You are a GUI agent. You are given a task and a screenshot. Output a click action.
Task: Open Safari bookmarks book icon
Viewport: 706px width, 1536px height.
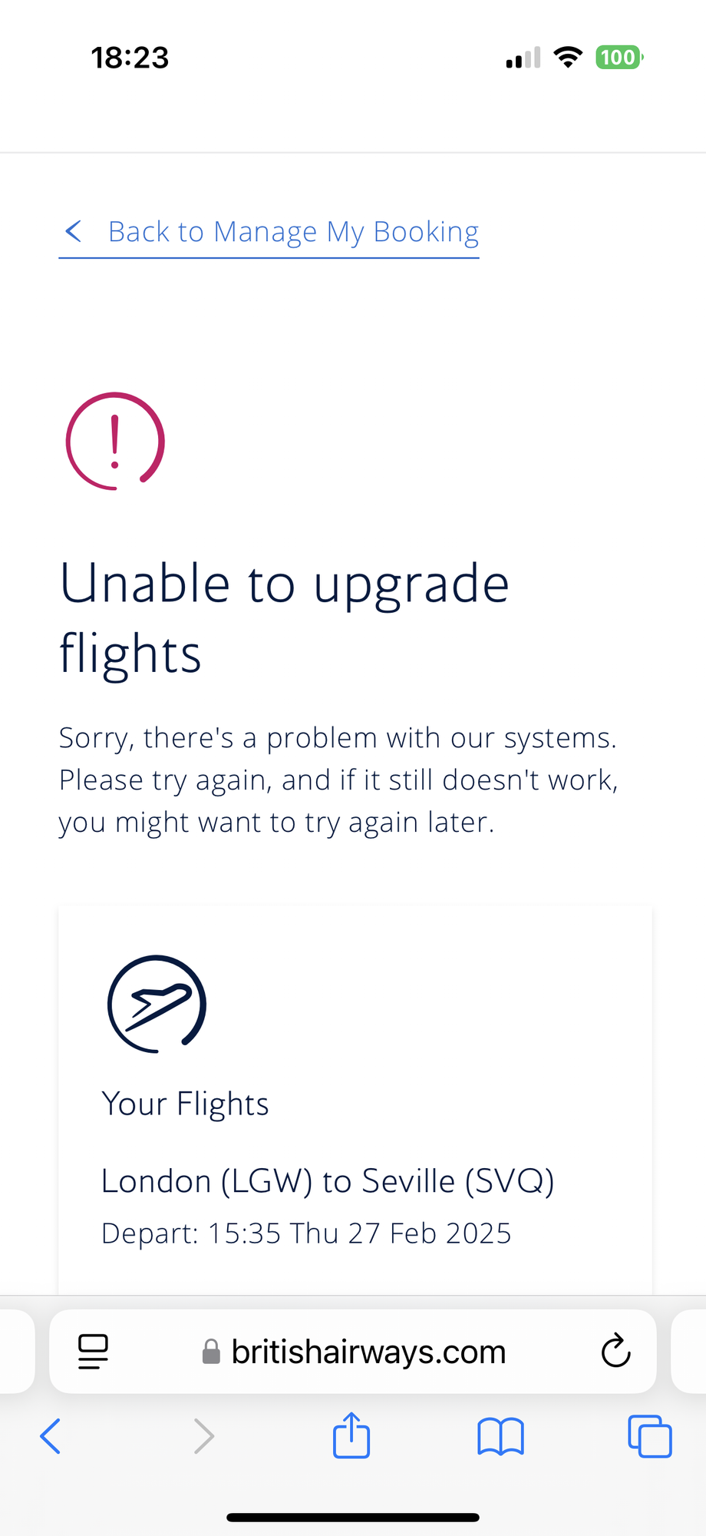tap(500, 1437)
